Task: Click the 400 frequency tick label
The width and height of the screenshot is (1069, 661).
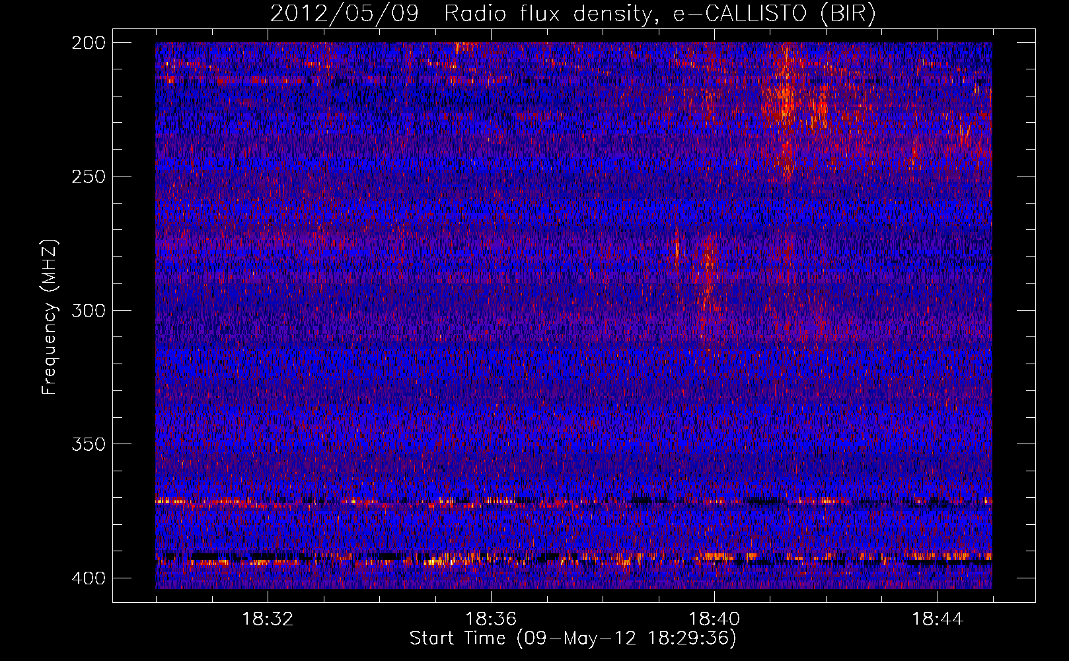Action: click(x=88, y=578)
